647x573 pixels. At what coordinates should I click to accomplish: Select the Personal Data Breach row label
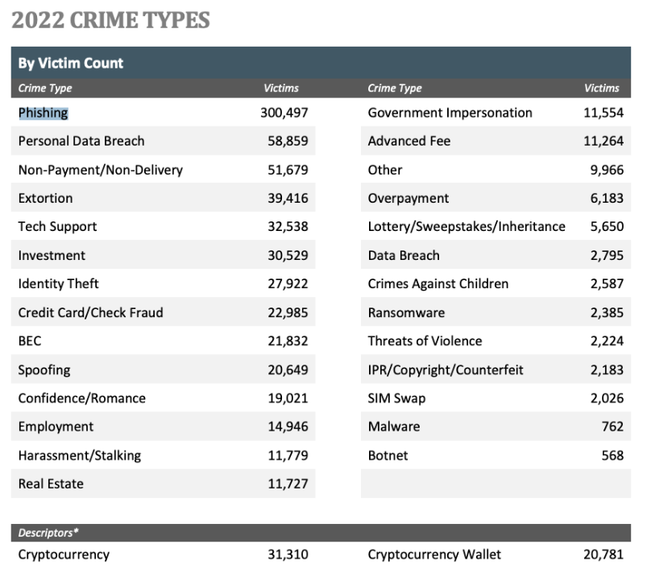point(81,141)
